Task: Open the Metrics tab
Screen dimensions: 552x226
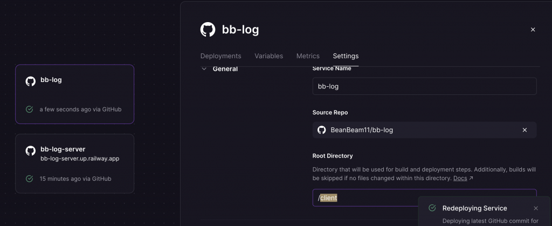Action: 308,56
